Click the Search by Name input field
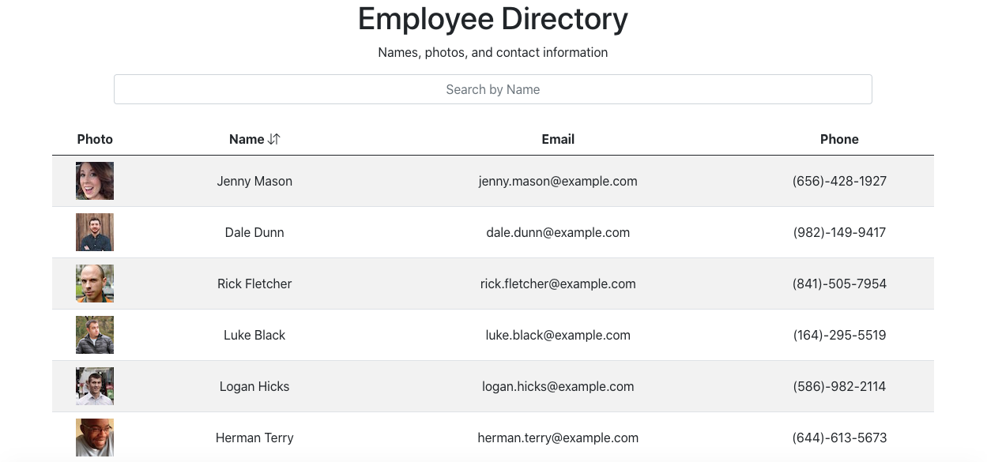Viewport: 987px width, 462px height. tap(492, 89)
